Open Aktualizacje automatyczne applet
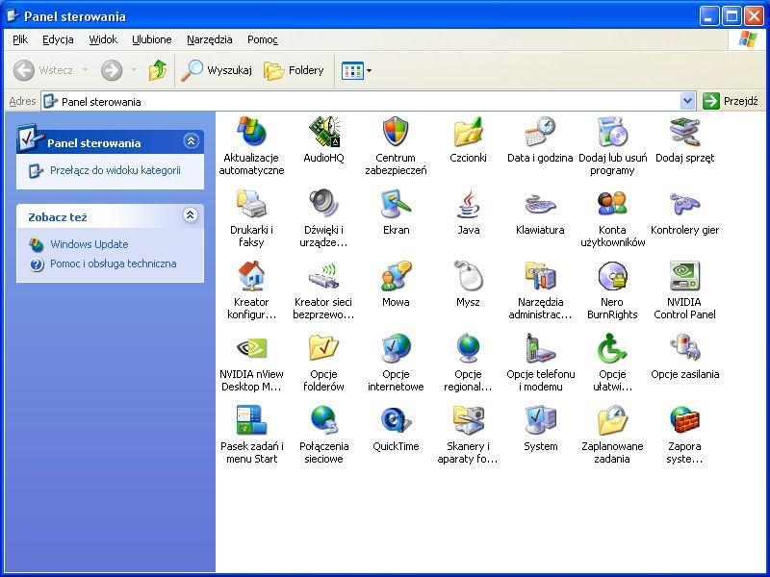 tap(251, 145)
